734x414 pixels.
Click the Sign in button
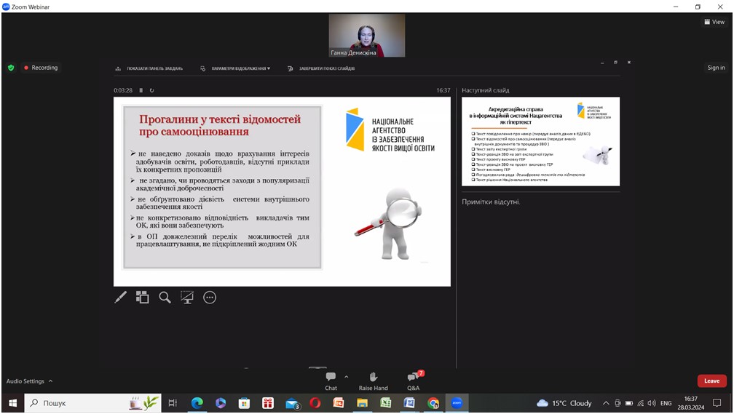[x=716, y=68]
